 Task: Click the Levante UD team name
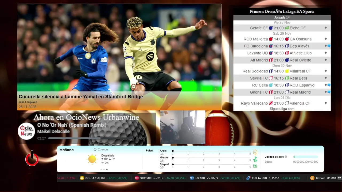(x=258, y=53)
